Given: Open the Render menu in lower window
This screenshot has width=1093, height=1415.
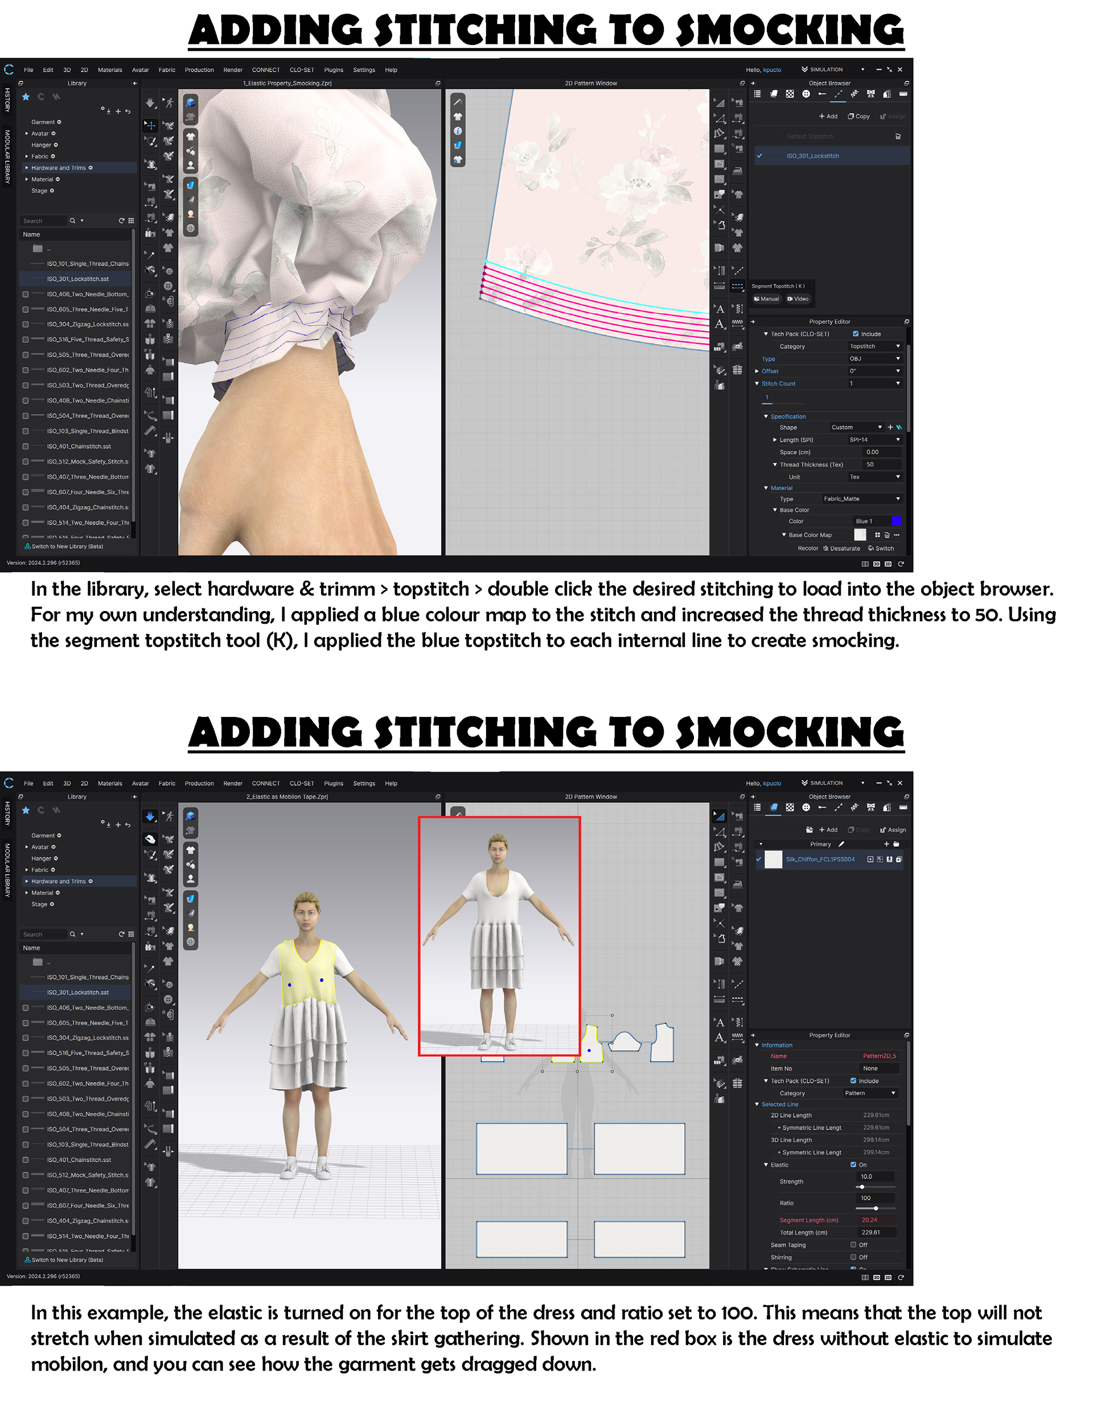Looking at the screenshot, I should (x=233, y=784).
